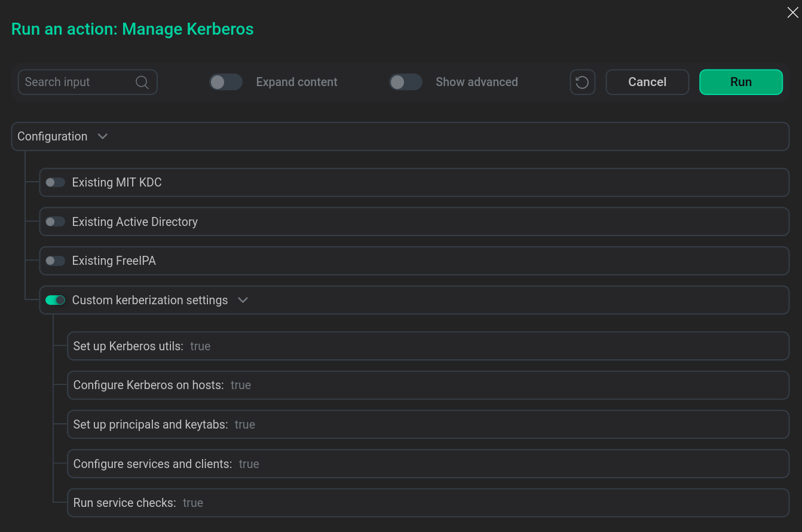Close the Manage Kerberos dialog

coord(792,13)
